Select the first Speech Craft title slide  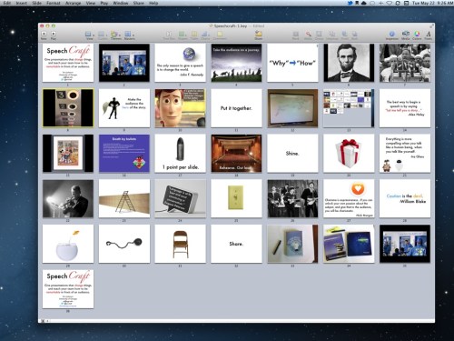[68, 63]
